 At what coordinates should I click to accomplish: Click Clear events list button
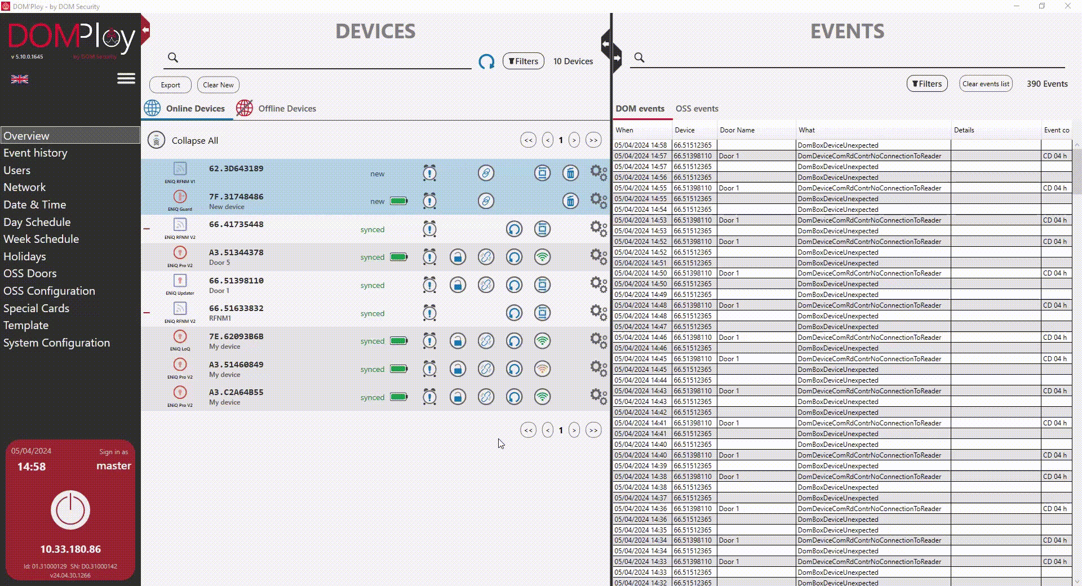pyautogui.click(x=986, y=83)
